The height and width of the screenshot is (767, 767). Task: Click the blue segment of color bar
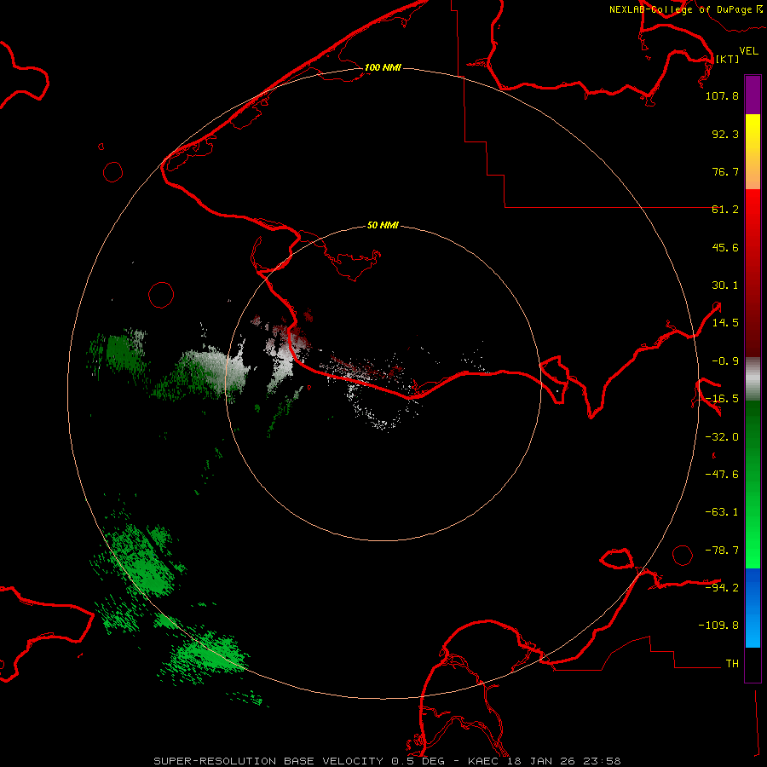coord(753,608)
